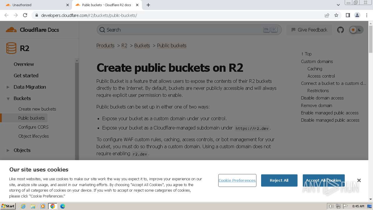Click the volume speaker tray icon
This screenshot has height=210, width=373.
(331, 206)
